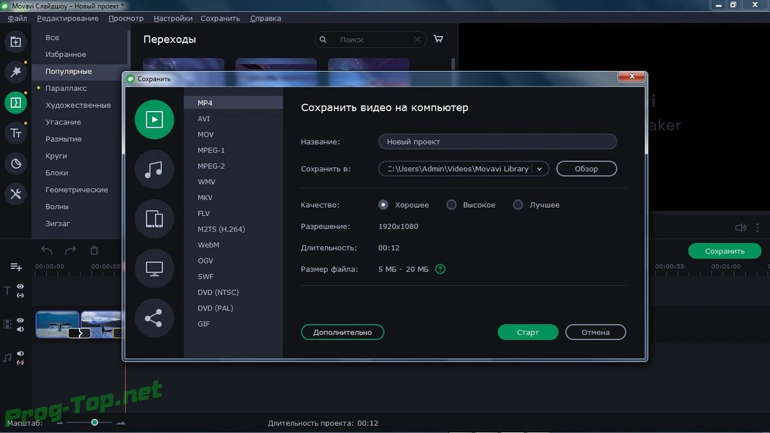Viewport: 770px width, 433px height.
Task: Toggle the video track visibility eye
Action: coord(21,320)
